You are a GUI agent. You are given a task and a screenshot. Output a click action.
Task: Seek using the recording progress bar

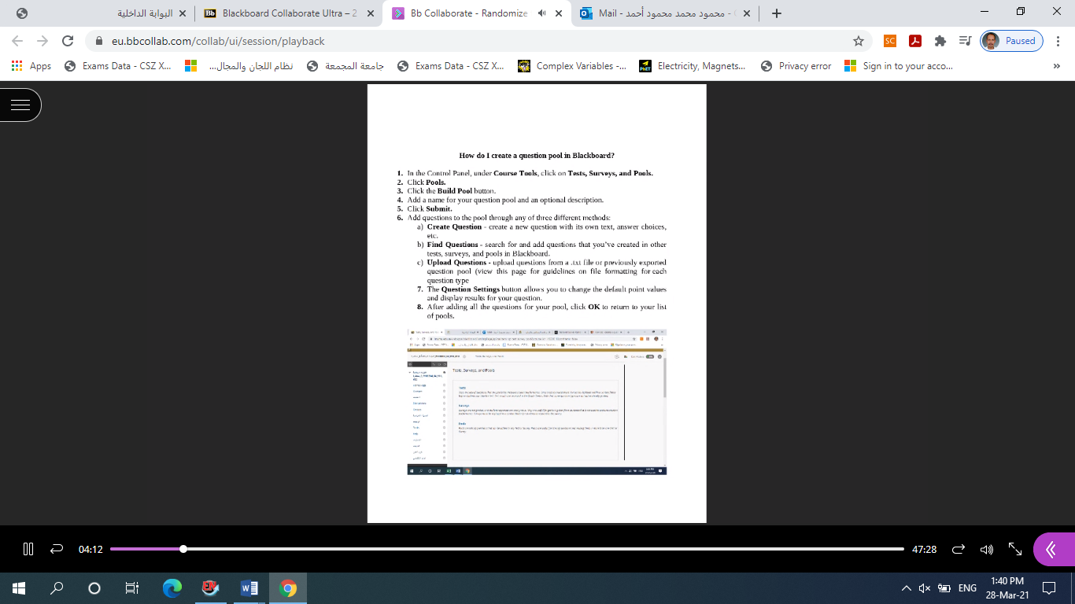(x=507, y=549)
